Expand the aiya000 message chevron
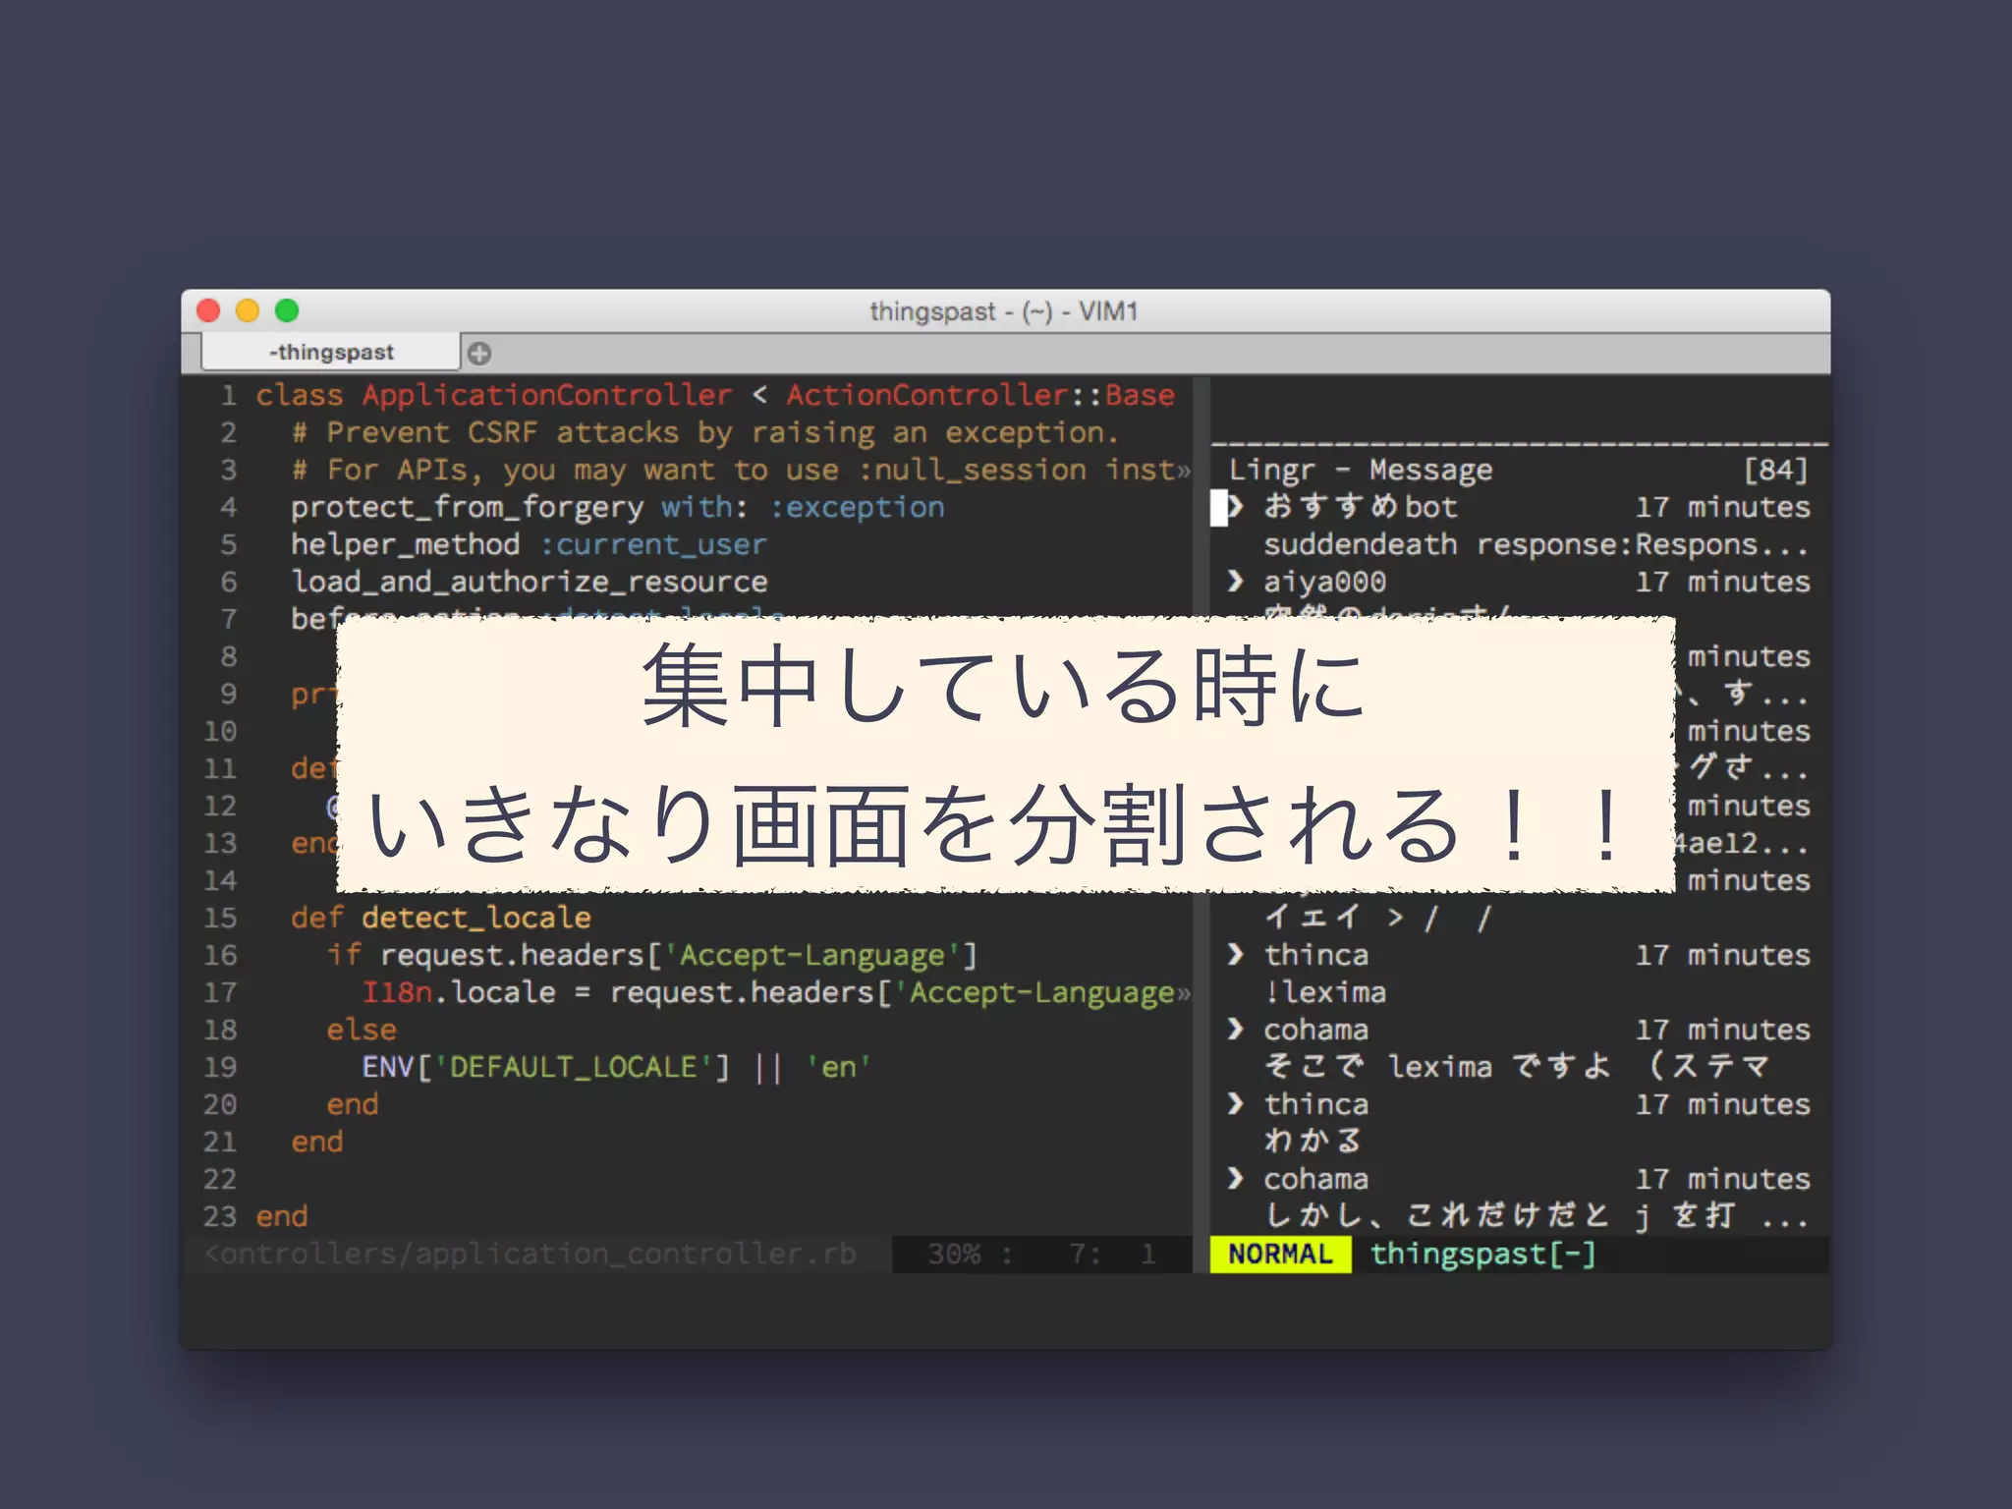The image size is (2012, 1509). pos(1237,582)
